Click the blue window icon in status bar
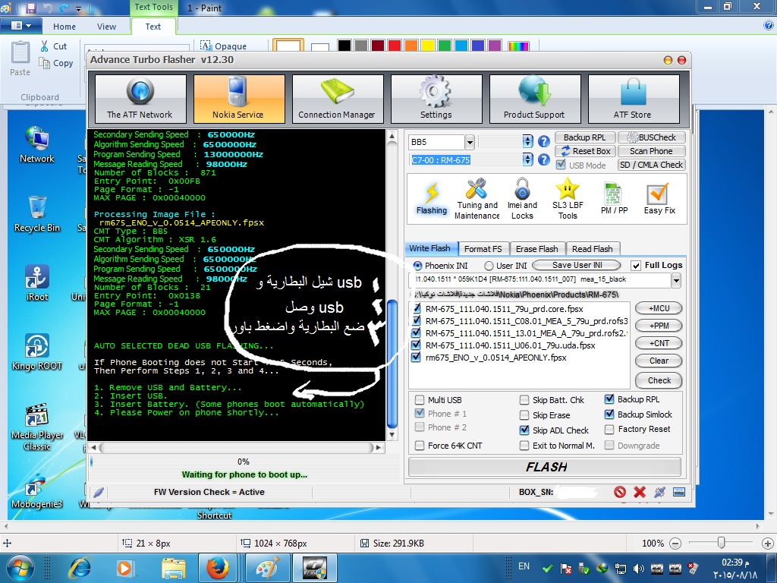Screen dimensions: 777x583 click(679, 492)
